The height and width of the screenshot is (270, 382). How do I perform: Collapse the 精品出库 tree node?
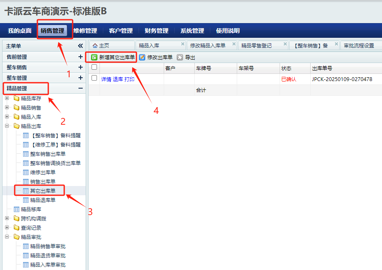pos(7,126)
